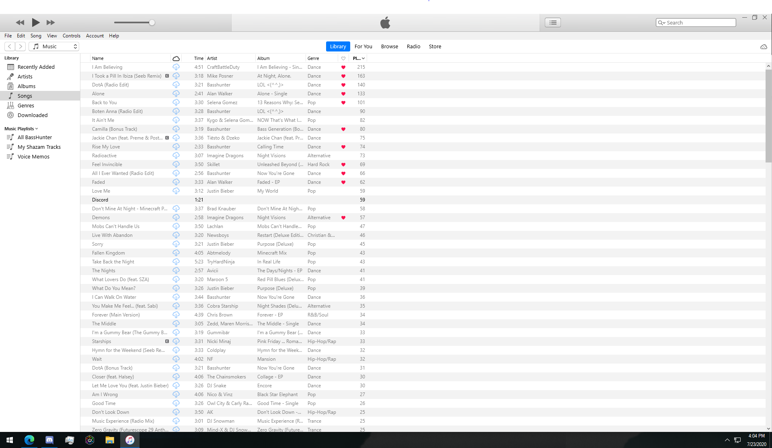Collapse the Music Playlists section
Screen dimensions: 772x448
click(37, 129)
